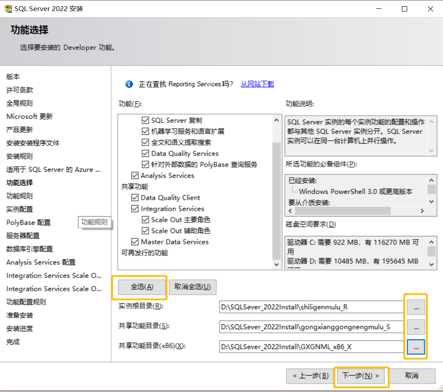Select PolyBase 配置 step in sidebar
The image size is (443, 392).
pos(28,223)
